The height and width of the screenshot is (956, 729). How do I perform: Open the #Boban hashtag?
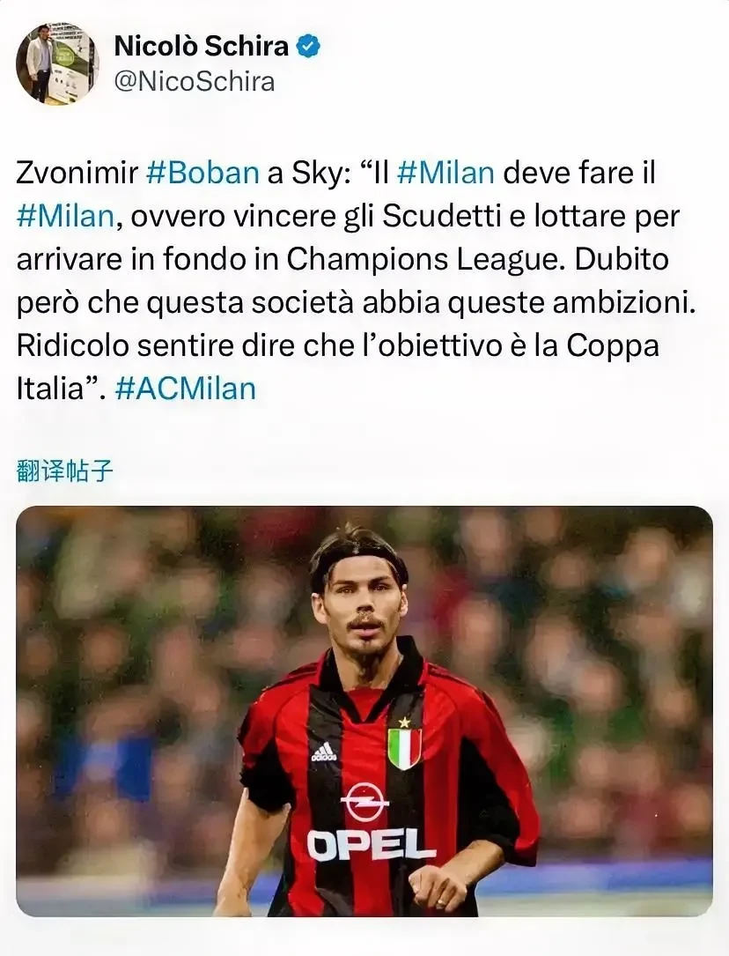203,174
